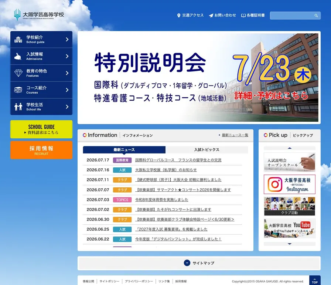Open news 吹奏楽部クラブ体験会特設ページ
Viewport: 331px width, 285px height.
click(185, 219)
